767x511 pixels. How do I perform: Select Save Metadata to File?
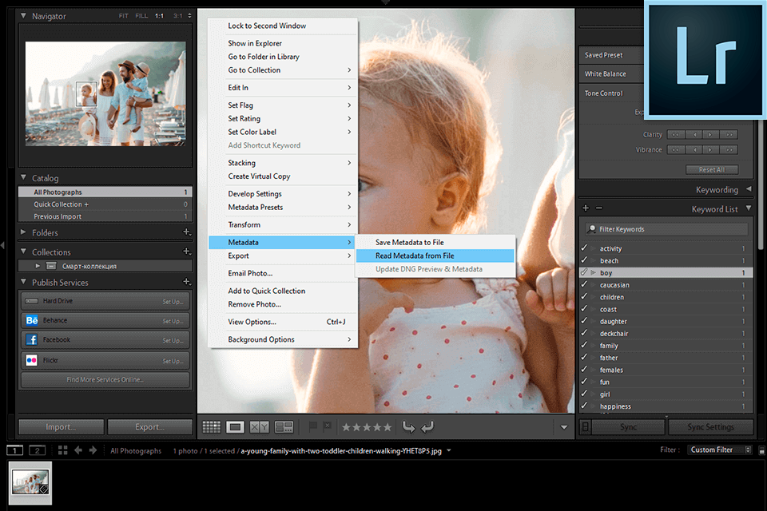click(x=435, y=242)
